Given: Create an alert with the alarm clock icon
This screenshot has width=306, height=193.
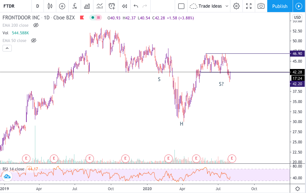Looking at the screenshot, I should (x=112, y=6).
